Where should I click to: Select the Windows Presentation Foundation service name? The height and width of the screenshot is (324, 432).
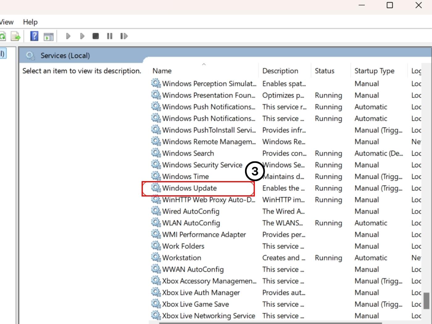[x=209, y=95]
